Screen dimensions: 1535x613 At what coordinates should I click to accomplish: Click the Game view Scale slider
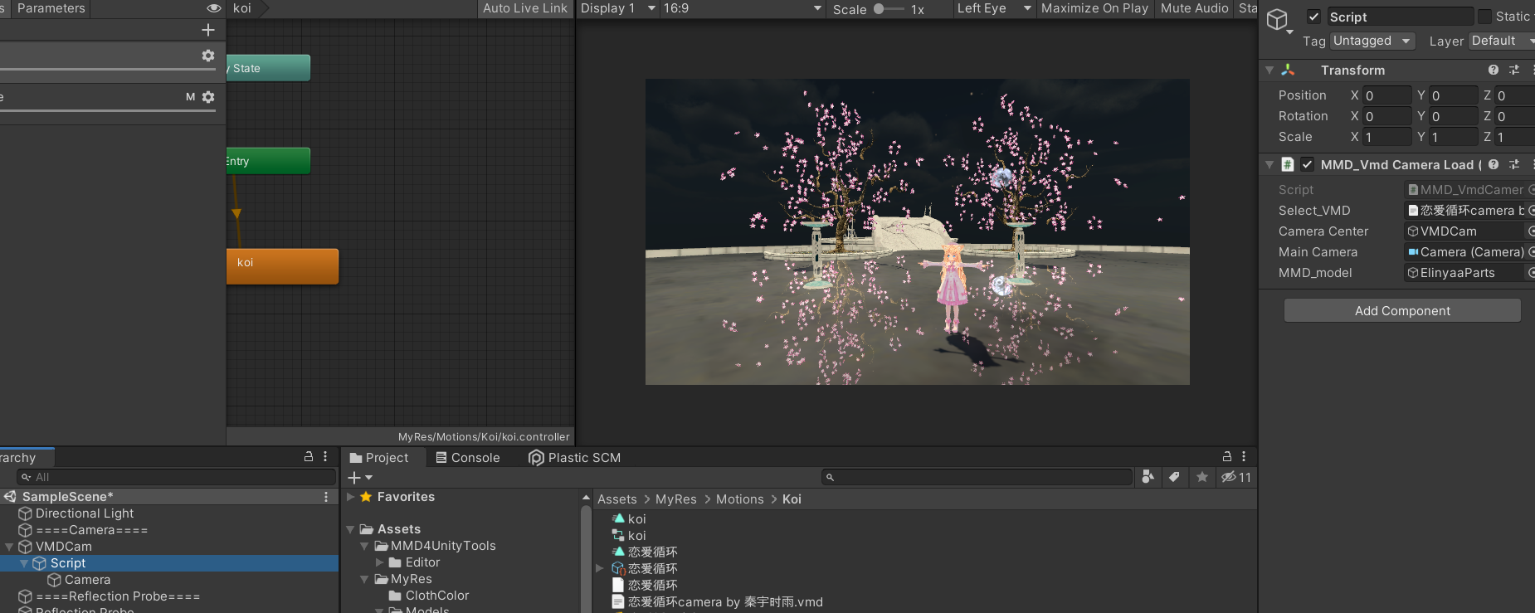coord(889,9)
